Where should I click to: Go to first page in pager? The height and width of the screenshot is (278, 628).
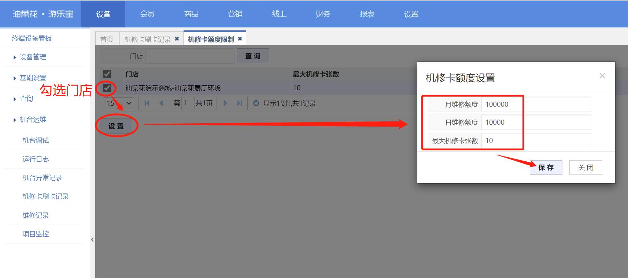147,103
